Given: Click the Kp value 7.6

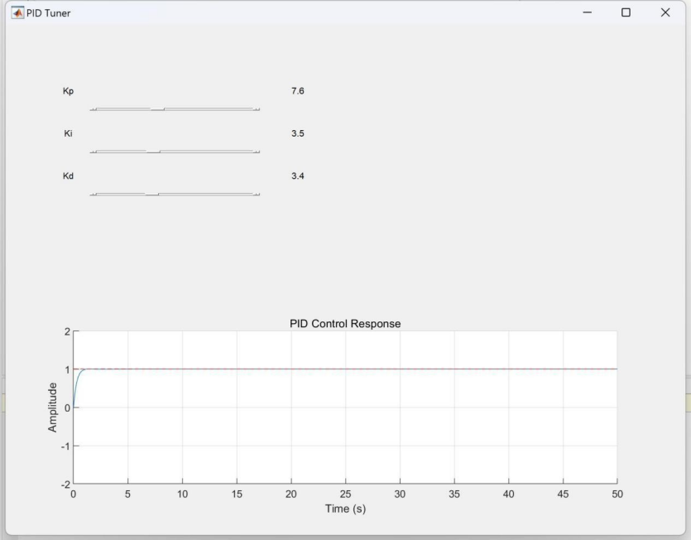Looking at the screenshot, I should [x=297, y=91].
